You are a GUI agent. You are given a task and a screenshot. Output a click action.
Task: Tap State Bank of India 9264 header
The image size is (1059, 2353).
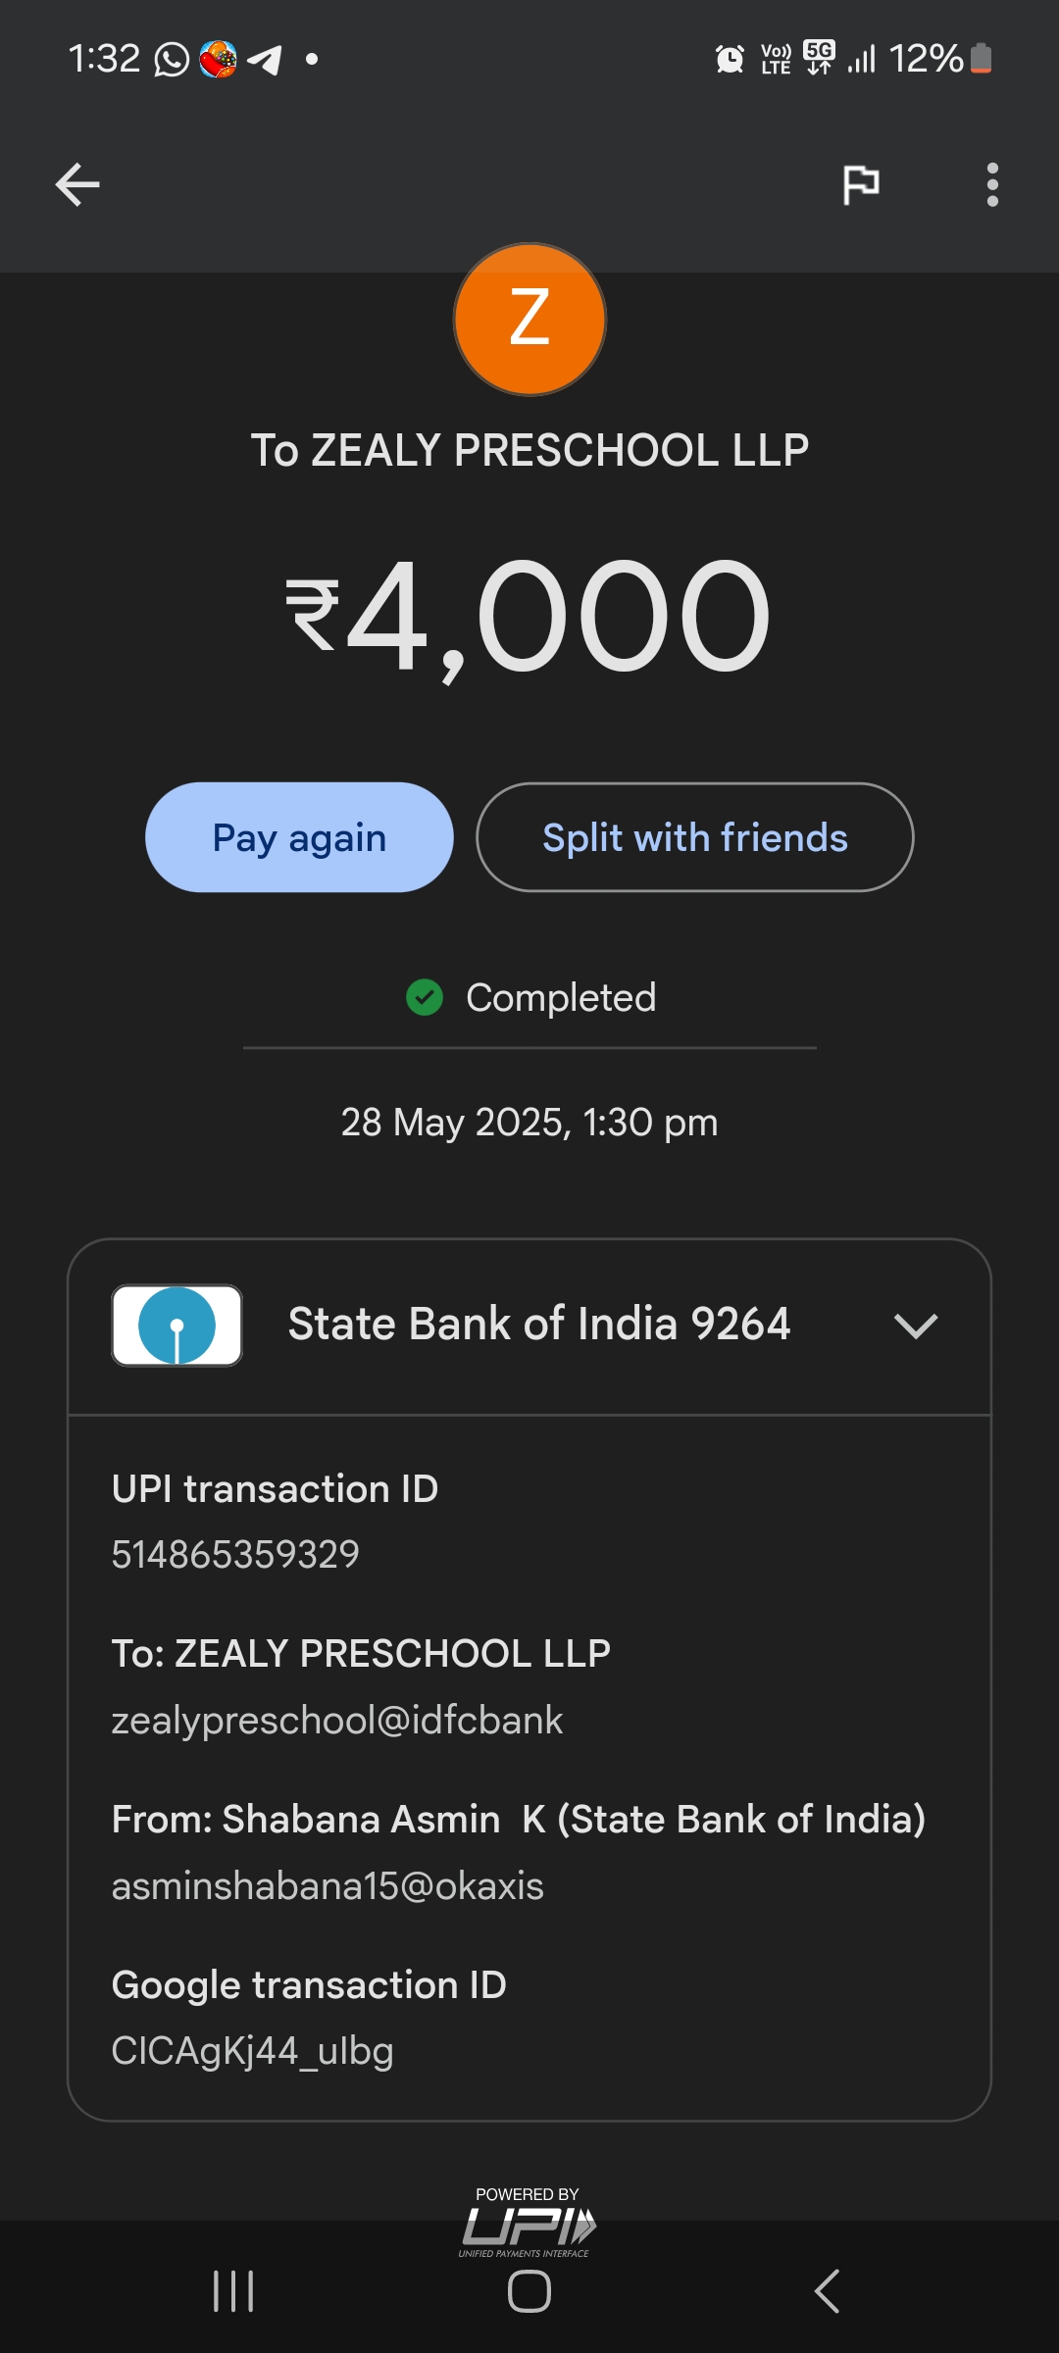click(538, 1325)
